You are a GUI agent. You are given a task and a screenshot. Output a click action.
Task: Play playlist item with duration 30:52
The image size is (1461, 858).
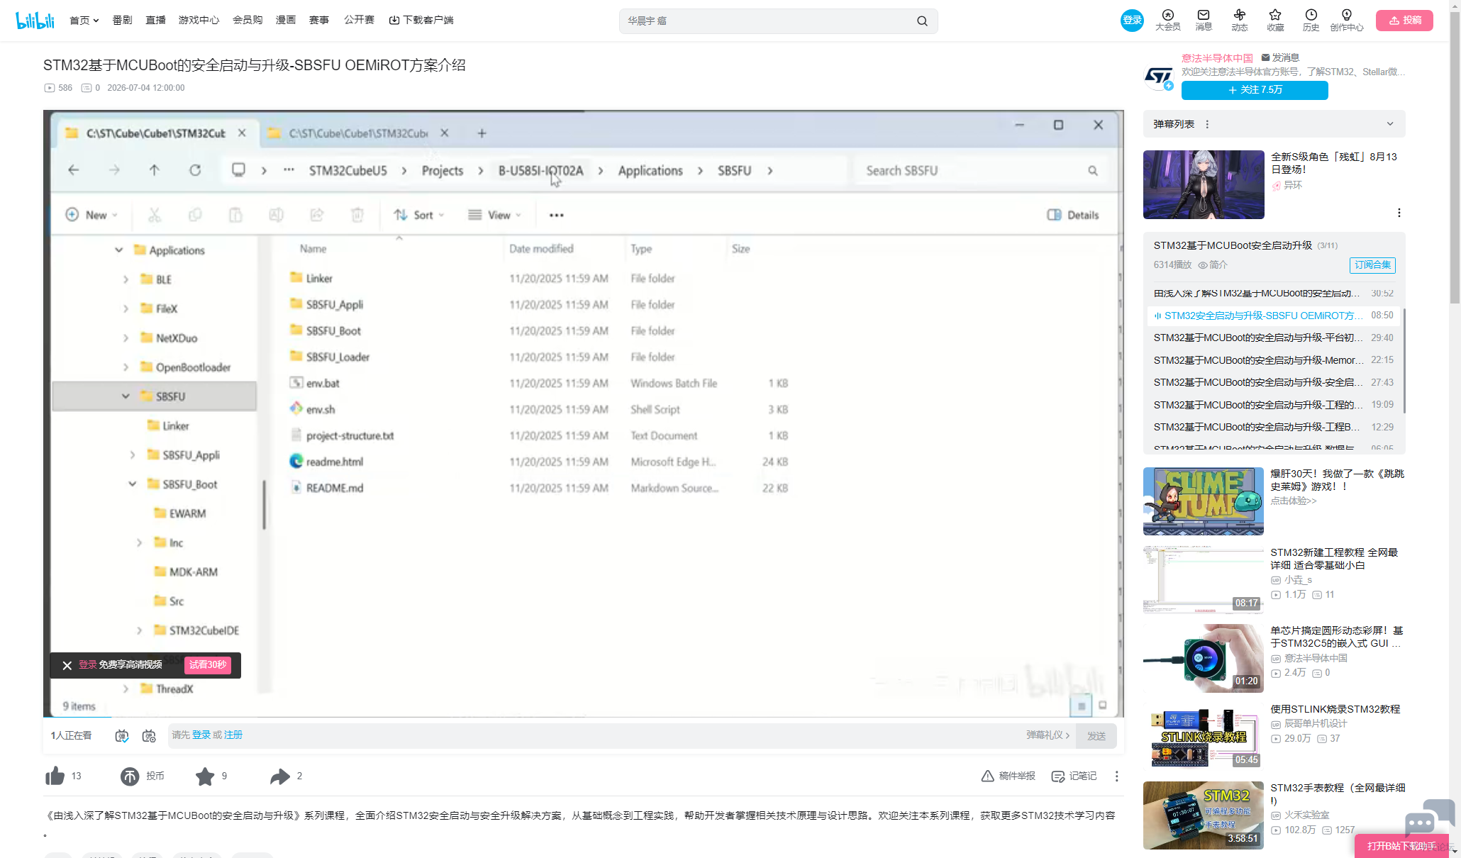[x=1273, y=294]
